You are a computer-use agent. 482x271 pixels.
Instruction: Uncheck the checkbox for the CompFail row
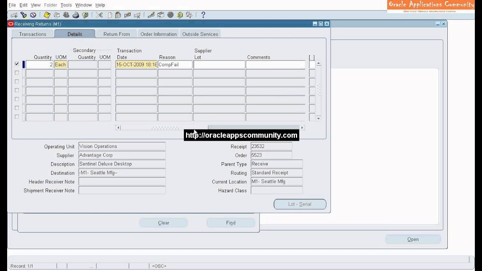[x=17, y=64]
